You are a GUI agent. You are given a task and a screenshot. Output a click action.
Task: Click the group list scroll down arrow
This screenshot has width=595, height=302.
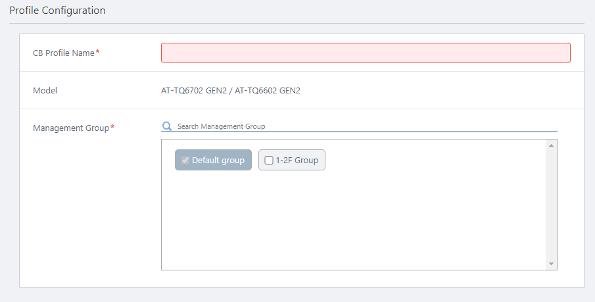[551, 263]
